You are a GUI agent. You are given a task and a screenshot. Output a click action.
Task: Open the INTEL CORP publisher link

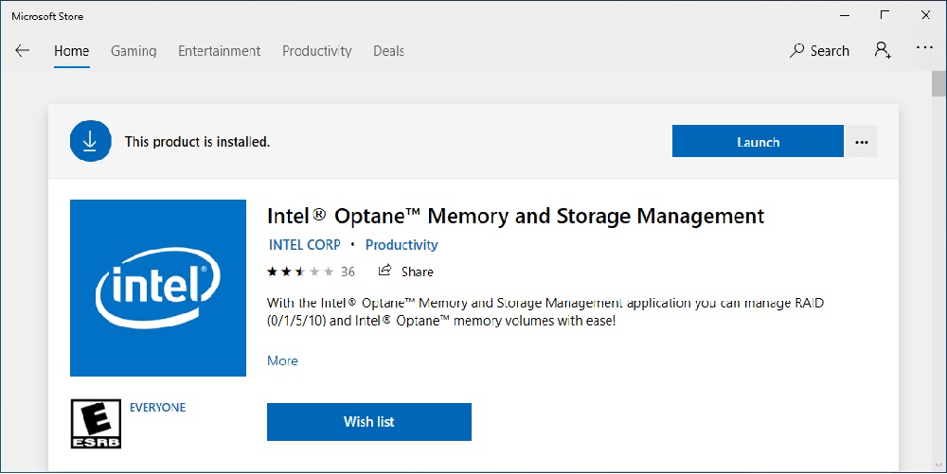coord(304,245)
